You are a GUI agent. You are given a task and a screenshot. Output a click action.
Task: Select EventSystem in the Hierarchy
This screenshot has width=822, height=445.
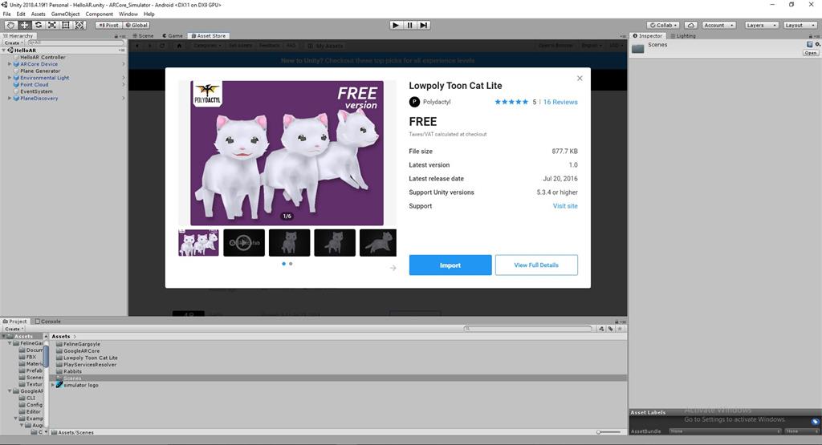tap(36, 91)
